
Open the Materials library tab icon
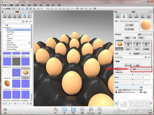tap(5, 16)
